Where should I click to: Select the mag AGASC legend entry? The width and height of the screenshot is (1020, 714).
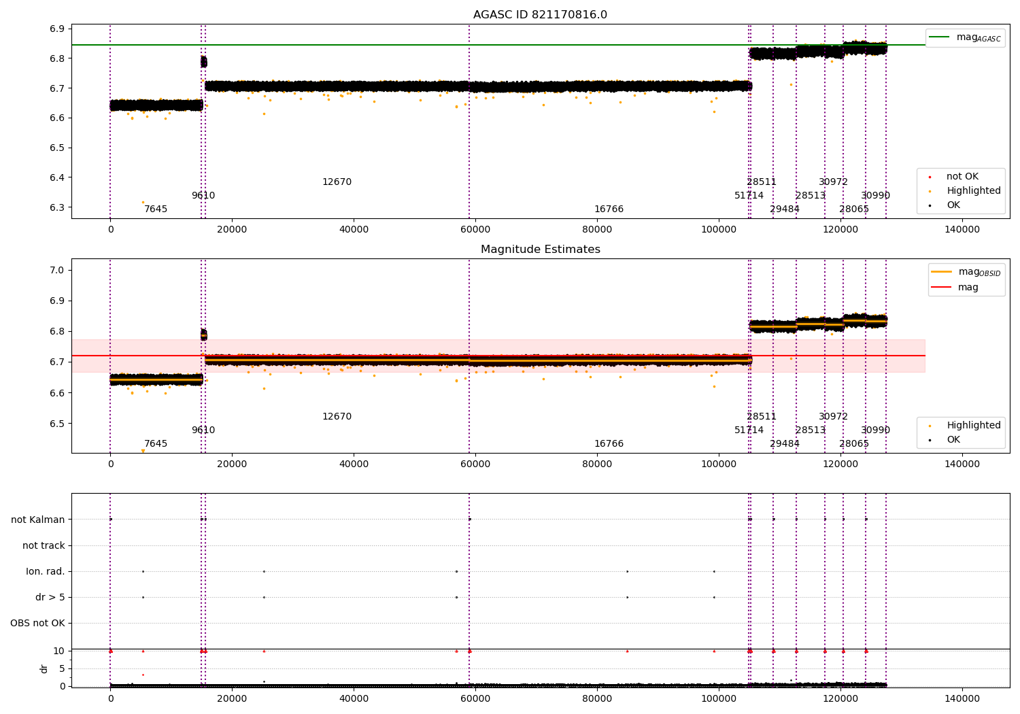point(965,37)
